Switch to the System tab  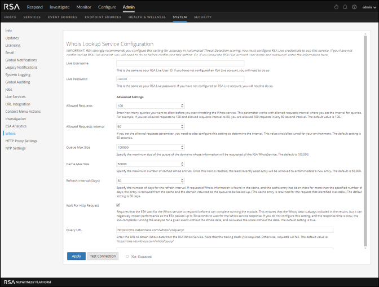(x=180, y=17)
